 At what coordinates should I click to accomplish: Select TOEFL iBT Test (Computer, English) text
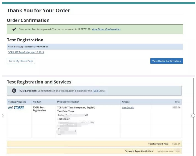(76, 107)
